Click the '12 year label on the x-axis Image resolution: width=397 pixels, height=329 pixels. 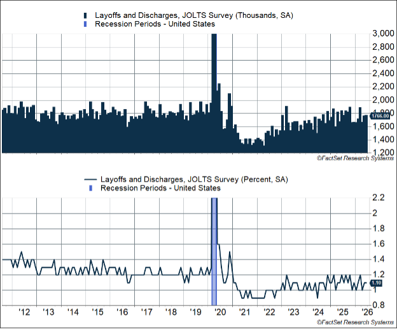tap(24, 312)
